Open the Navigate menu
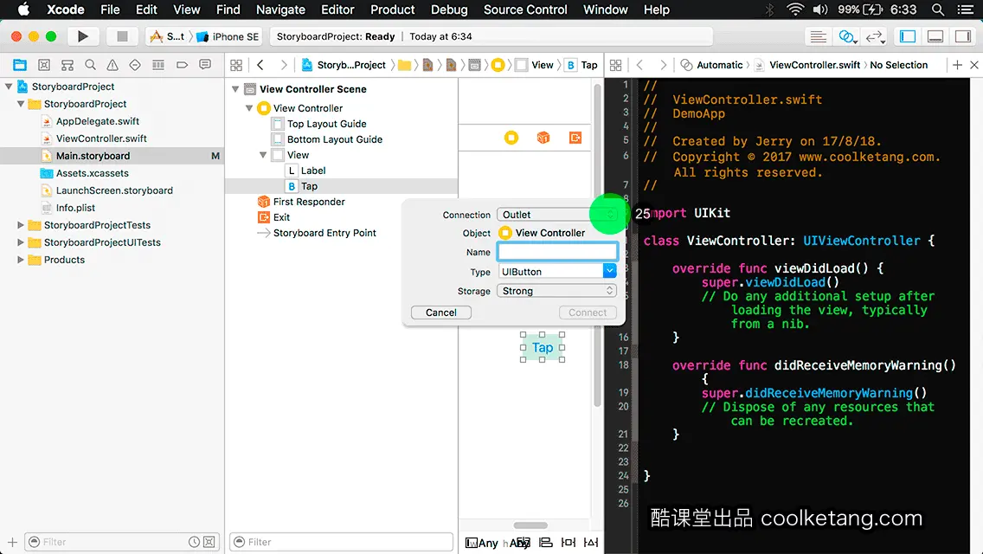The height and width of the screenshot is (554, 983). pyautogui.click(x=280, y=10)
